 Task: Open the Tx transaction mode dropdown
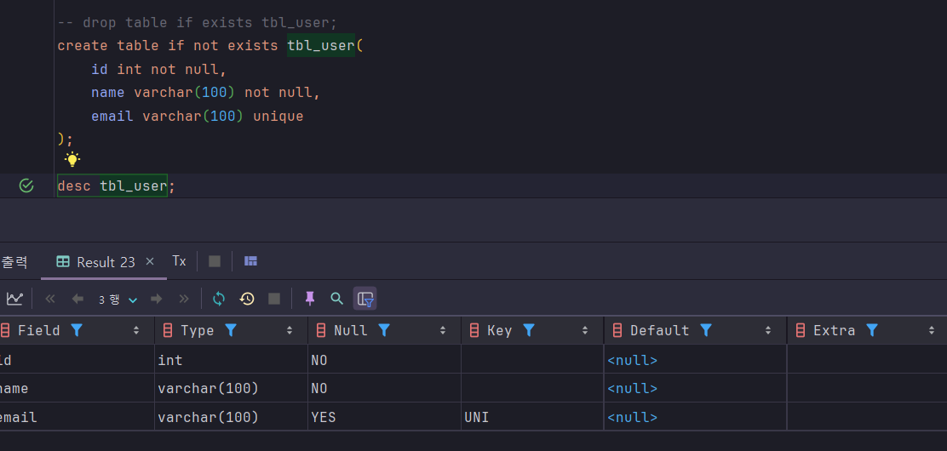click(179, 261)
